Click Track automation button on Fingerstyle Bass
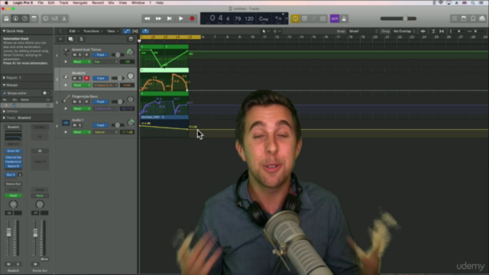The image size is (489, 275). pyautogui.click(x=100, y=102)
